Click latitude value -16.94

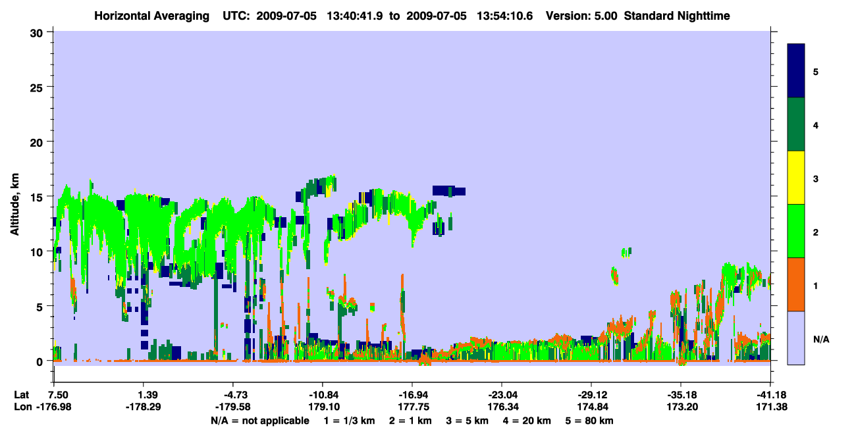coord(412,395)
